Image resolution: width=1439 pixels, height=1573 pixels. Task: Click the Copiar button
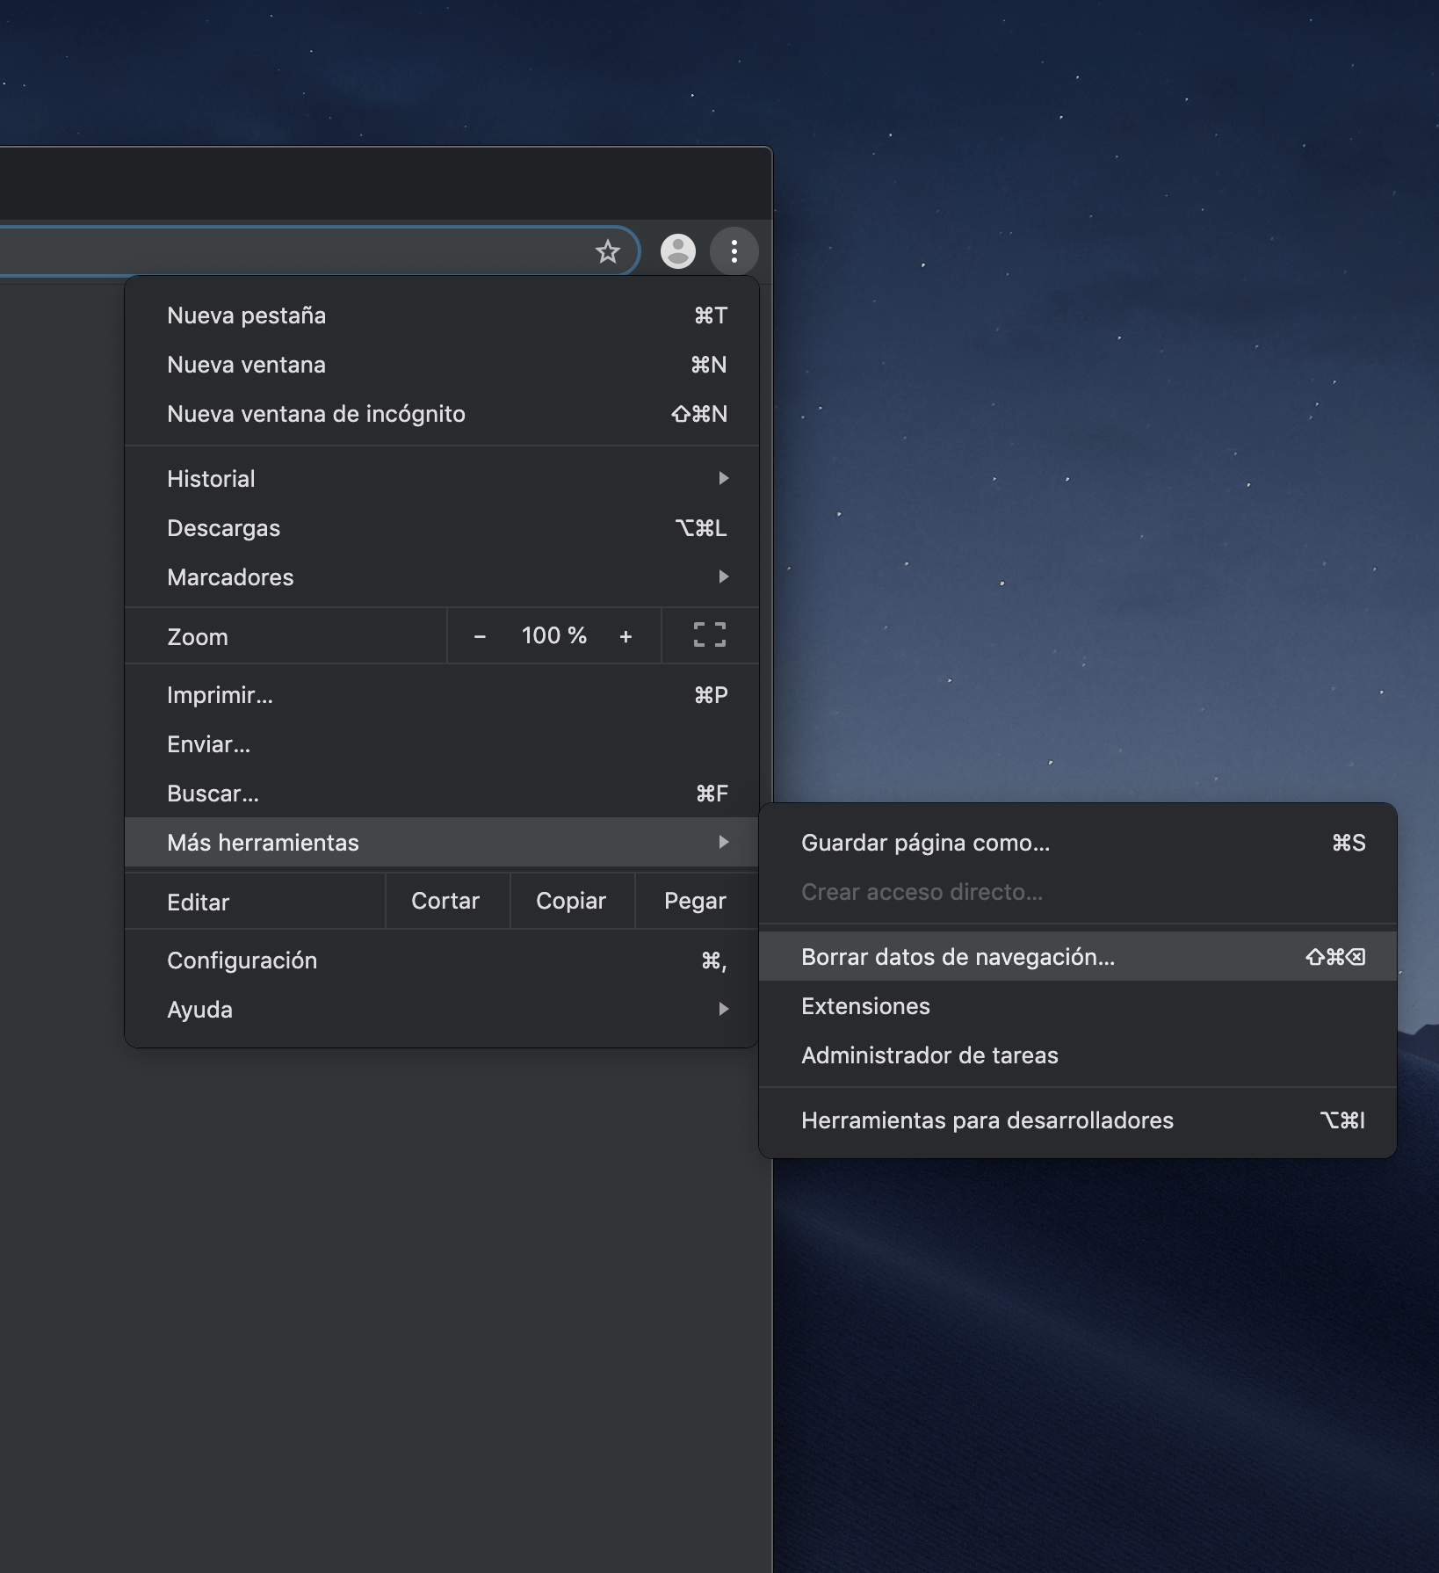click(x=571, y=901)
